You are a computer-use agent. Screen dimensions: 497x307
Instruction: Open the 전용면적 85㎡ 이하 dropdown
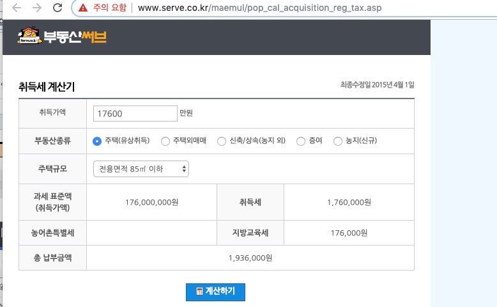(141, 169)
